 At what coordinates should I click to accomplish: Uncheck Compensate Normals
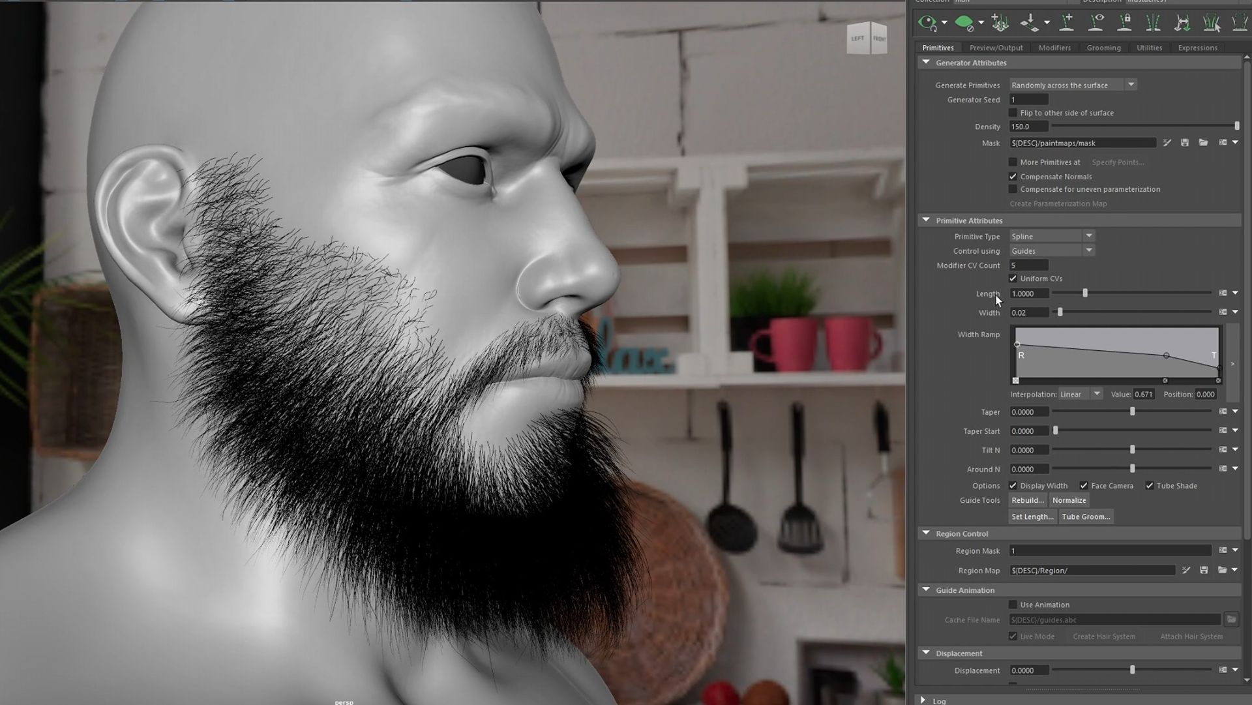(x=1013, y=176)
